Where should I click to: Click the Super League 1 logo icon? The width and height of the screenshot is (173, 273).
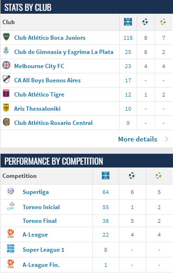tap(10, 248)
